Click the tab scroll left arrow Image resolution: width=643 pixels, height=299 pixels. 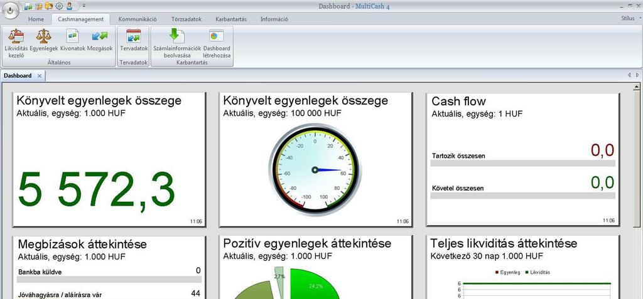[629, 75]
